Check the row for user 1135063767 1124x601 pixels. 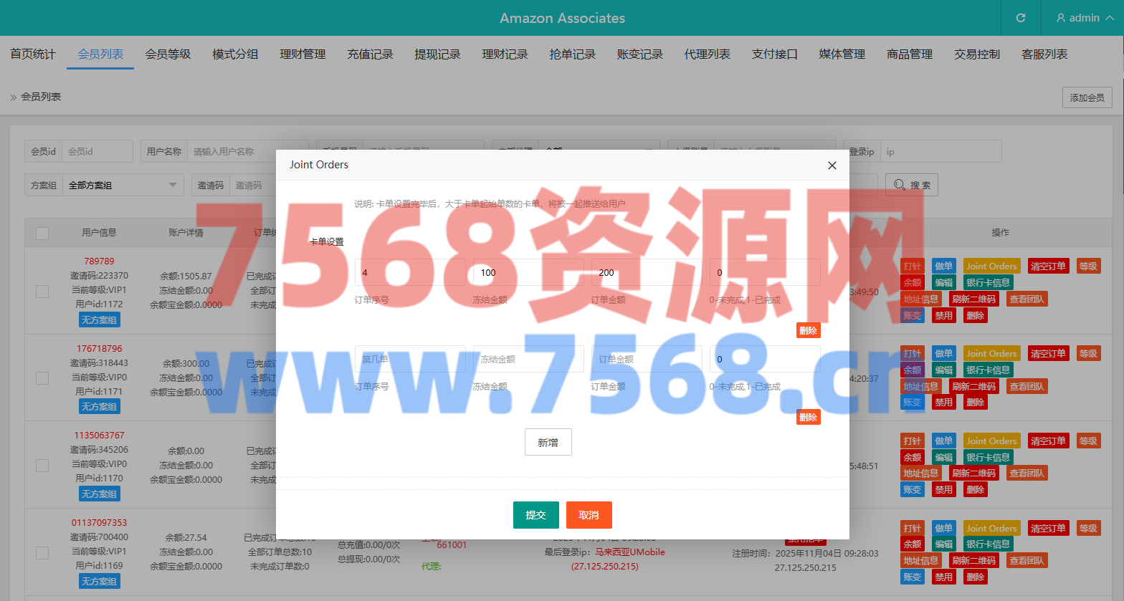(42, 466)
